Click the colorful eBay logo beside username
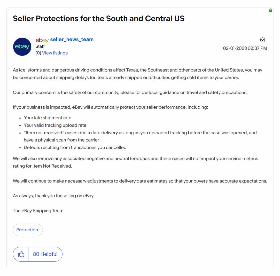Screen dimensions: 280x276 point(42,40)
